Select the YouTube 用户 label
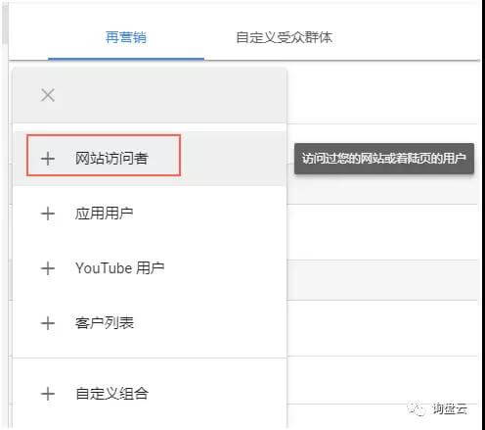 (119, 268)
